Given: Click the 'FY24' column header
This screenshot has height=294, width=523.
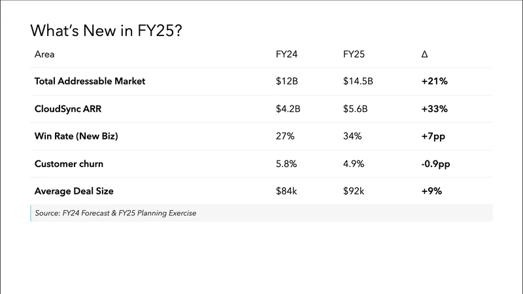Looking at the screenshot, I should [x=286, y=54].
